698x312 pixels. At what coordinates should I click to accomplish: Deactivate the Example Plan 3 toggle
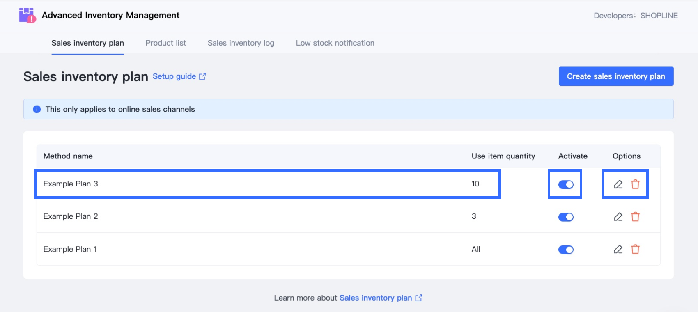pyautogui.click(x=566, y=185)
